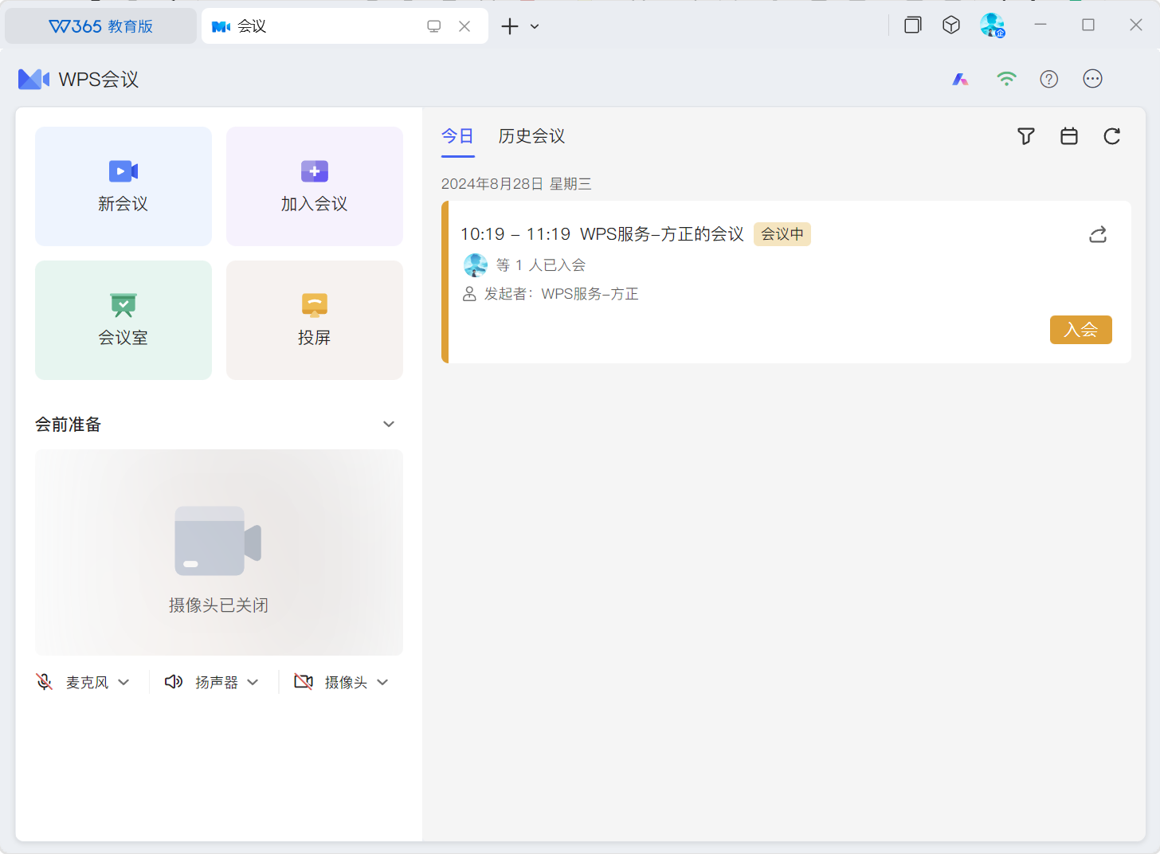Screen dimensions: 1160x854
Task: Collapse the 会前准备 section
Action: (389, 424)
